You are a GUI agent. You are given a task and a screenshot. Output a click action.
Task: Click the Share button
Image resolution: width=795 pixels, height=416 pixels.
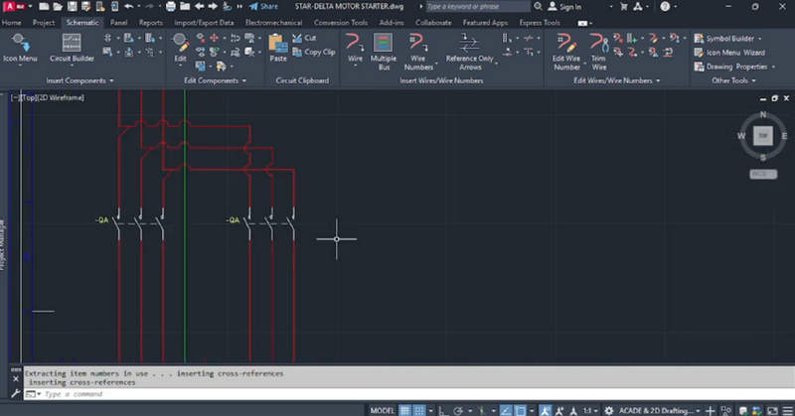tap(263, 7)
